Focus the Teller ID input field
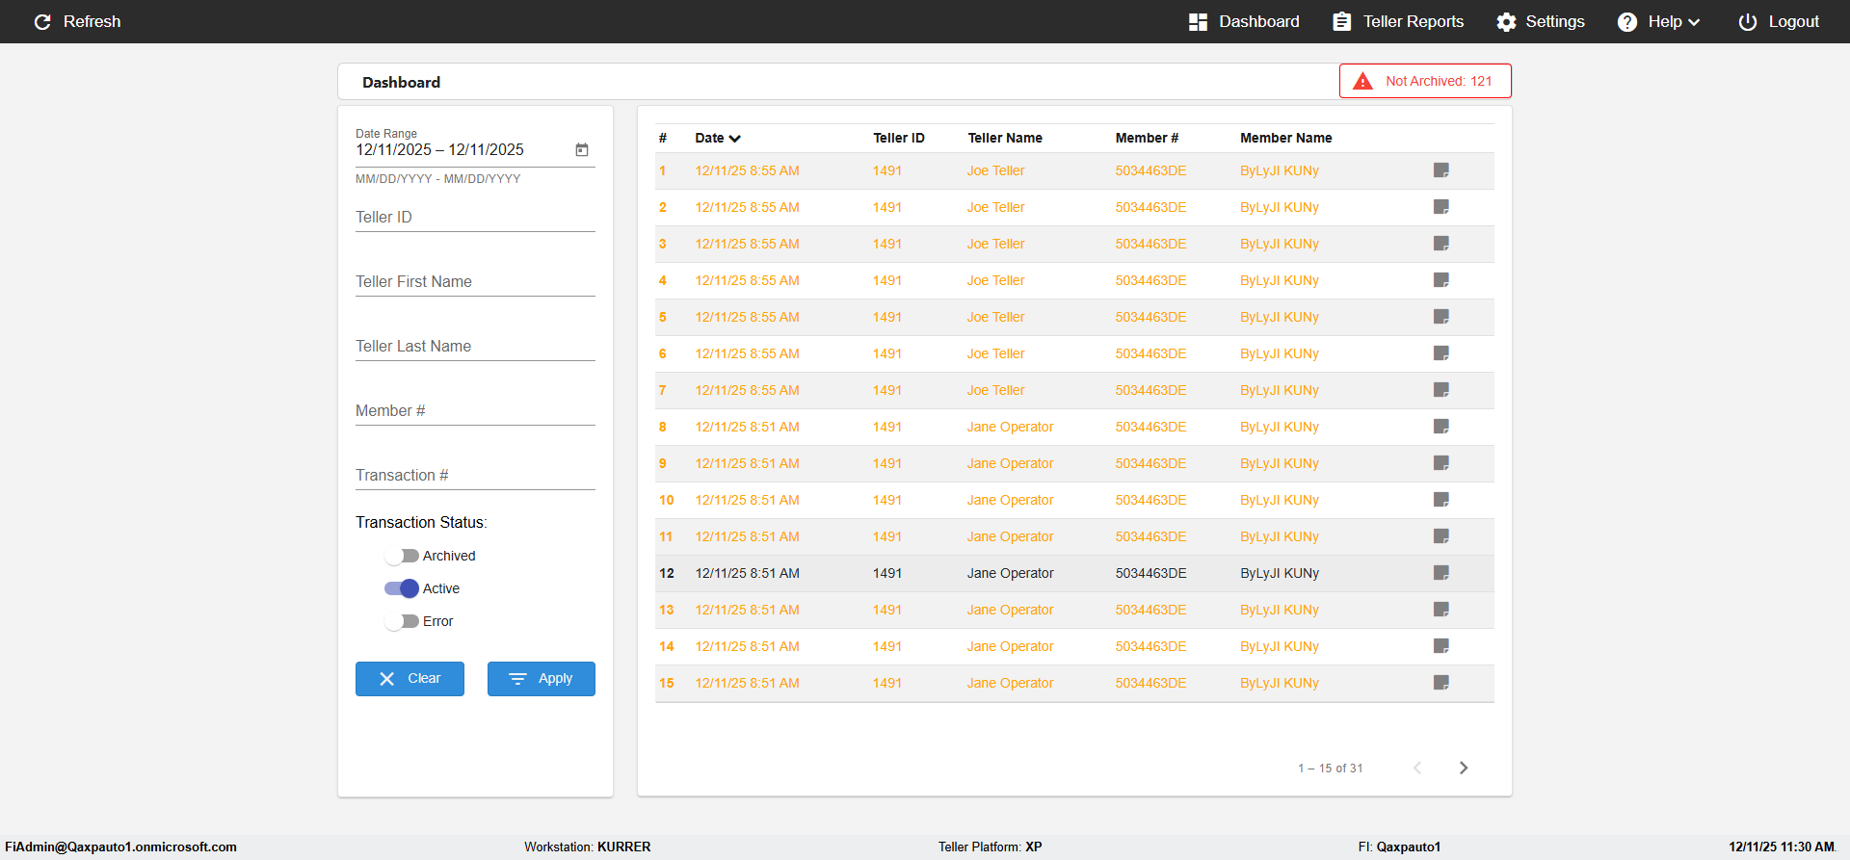The width and height of the screenshot is (1850, 860). coord(475,218)
